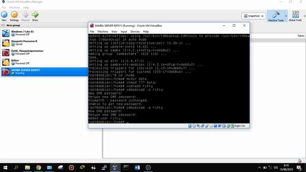Image resolution: width=306 pixels, height=172 pixels.
Task: Expand the Global Tools dropdown arrow
Action: [x=304, y=16]
